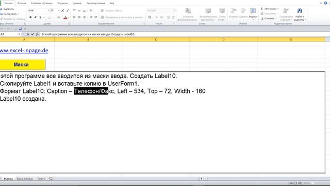This screenshot has width=330, height=186.
Task: Apply the fill color bucket icon
Action: click(x=58, y=17)
